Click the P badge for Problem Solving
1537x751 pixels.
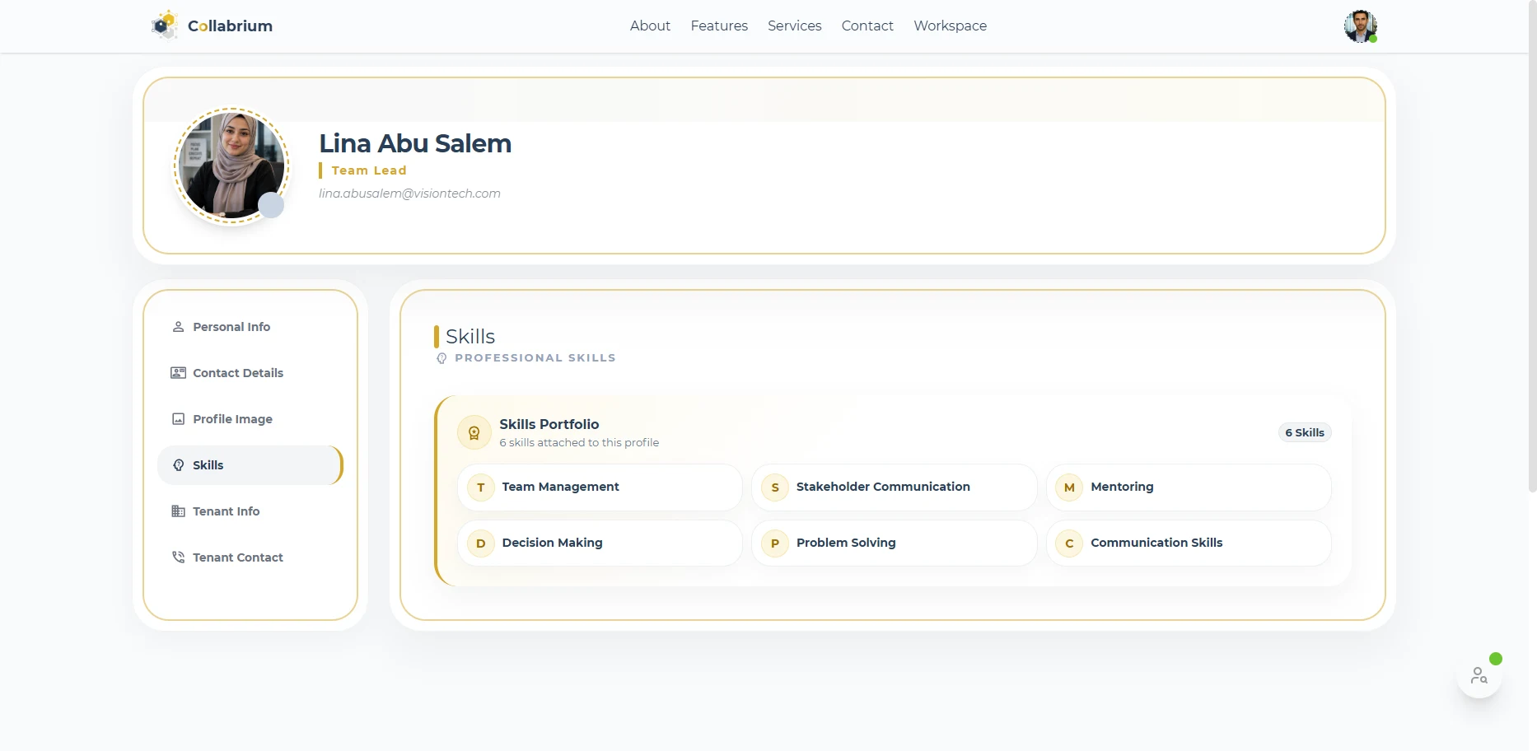click(x=775, y=543)
